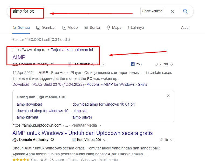Expand the Lainnya more menu

136,27
